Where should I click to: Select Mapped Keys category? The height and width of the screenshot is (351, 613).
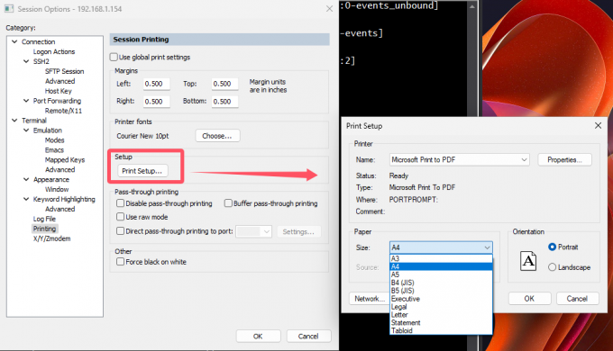coord(65,159)
